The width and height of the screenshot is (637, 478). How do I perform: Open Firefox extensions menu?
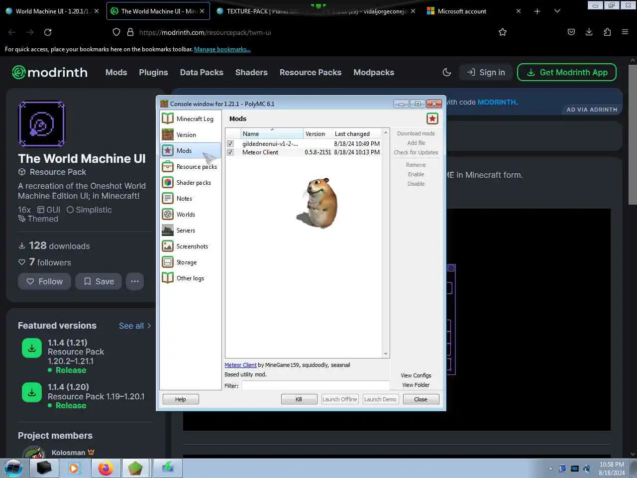coord(607,32)
